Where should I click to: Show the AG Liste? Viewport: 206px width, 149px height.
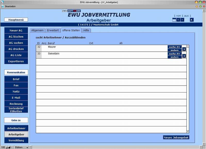tap(16, 55)
